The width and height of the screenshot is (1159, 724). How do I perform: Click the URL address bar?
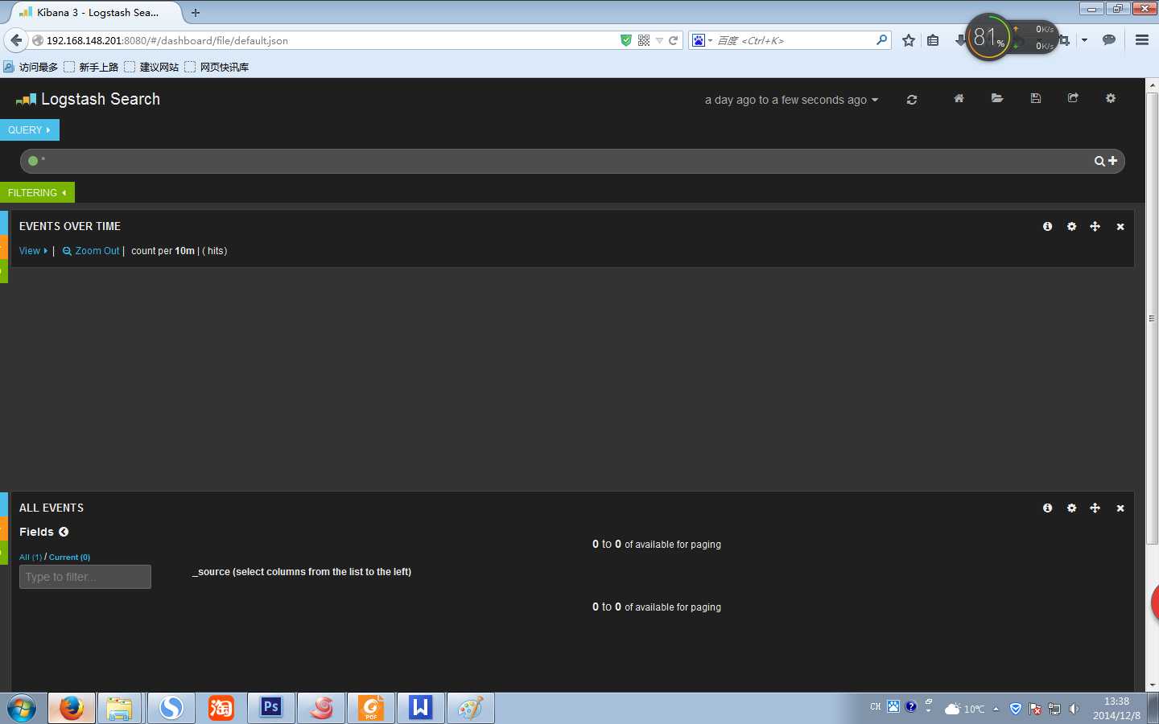(322, 40)
